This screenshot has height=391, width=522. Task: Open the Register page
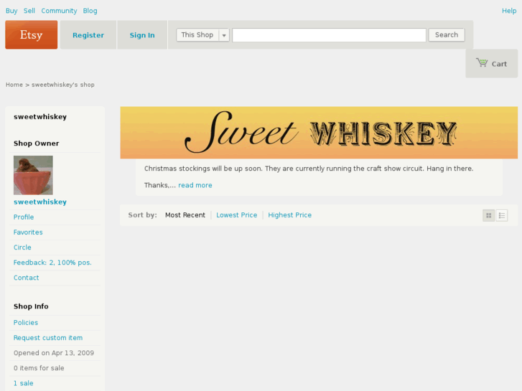tap(88, 35)
